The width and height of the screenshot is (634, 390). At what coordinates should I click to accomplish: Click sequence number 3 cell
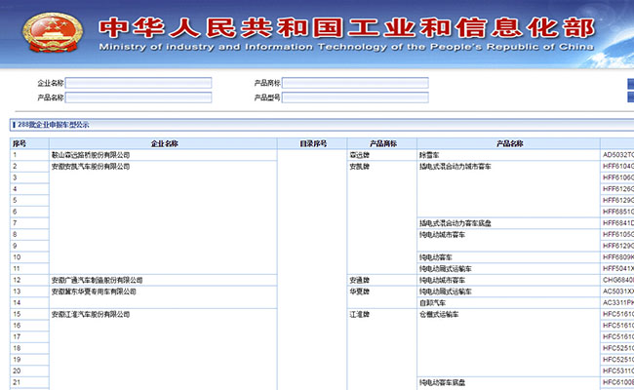coord(29,177)
